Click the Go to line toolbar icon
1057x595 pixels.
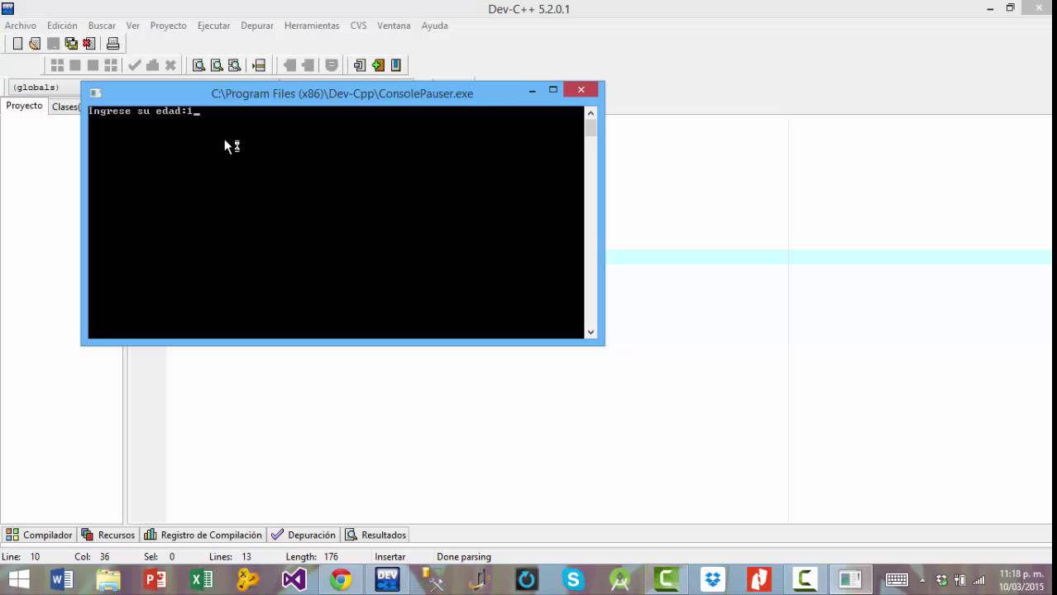click(x=259, y=65)
